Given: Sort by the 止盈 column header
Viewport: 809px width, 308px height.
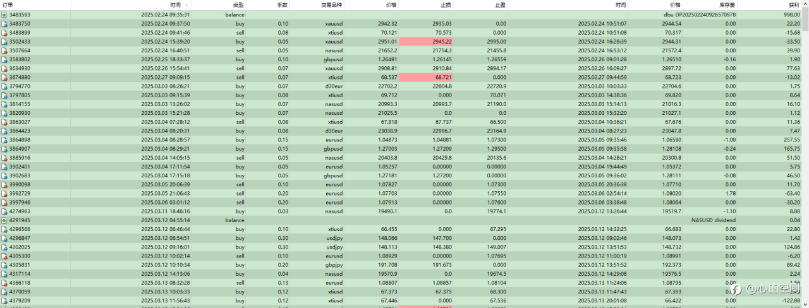Looking at the screenshot, I should point(499,5).
